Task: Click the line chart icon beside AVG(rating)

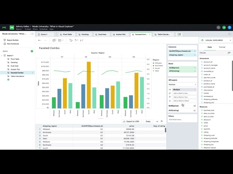Action: click(194, 111)
